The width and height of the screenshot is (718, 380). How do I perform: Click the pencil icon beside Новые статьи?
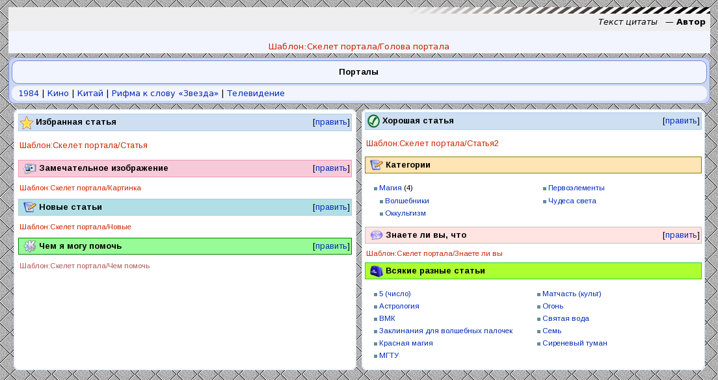tap(30, 207)
